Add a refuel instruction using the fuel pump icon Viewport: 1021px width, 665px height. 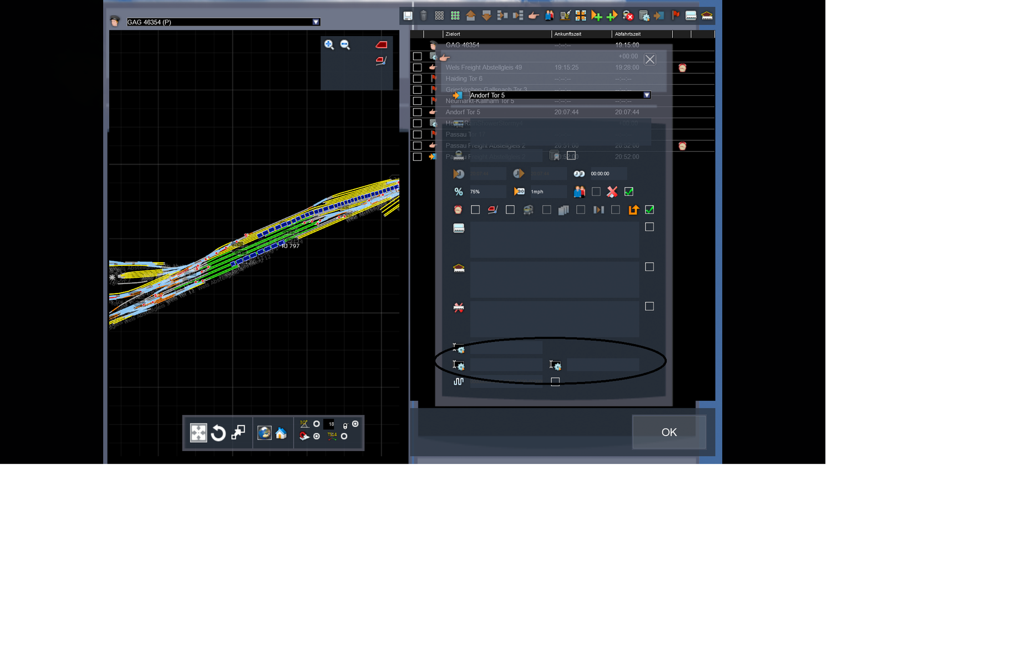tap(565, 16)
